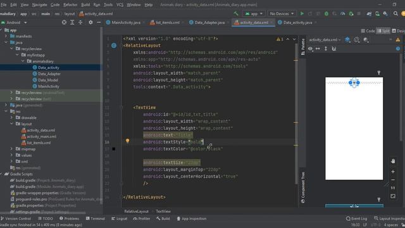Image resolution: width=405 pixels, height=228 pixels.
Task: Open the Profile app gauge icon
Action: (343, 13)
